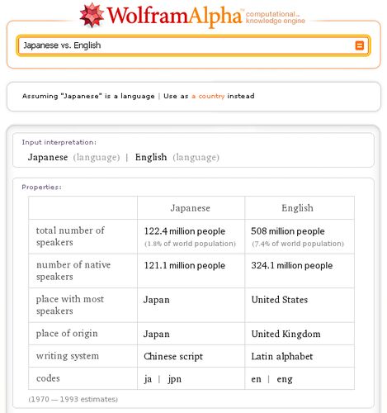
Task: Click '508 million people' cell
Action: tap(288, 231)
